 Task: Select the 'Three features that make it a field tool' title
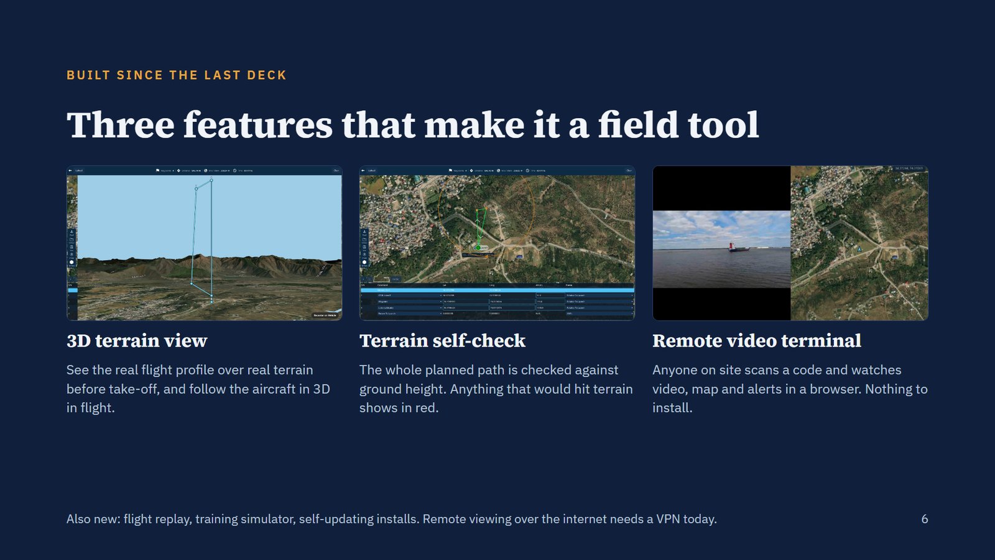[x=413, y=124]
